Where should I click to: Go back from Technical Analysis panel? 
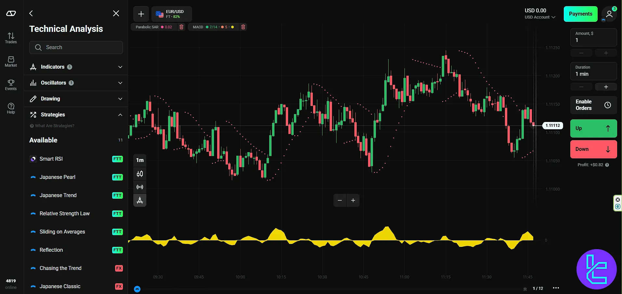click(x=31, y=13)
